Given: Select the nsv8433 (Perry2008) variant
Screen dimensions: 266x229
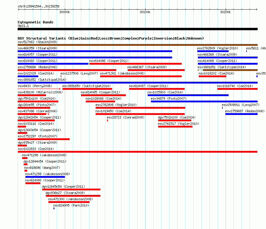Looking at the screenshot, I should click(x=39, y=89).
